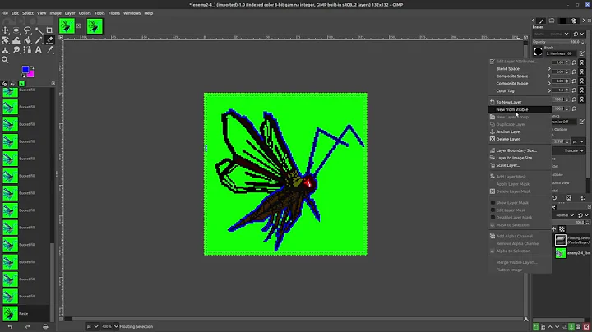Choose Anchor Layer in context menu

(520, 131)
